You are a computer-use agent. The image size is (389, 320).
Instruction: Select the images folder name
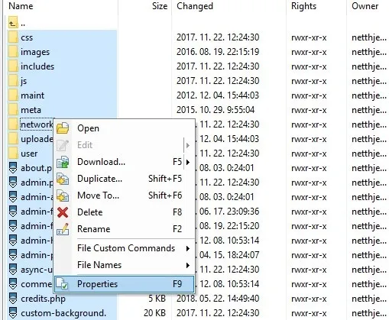35,52
